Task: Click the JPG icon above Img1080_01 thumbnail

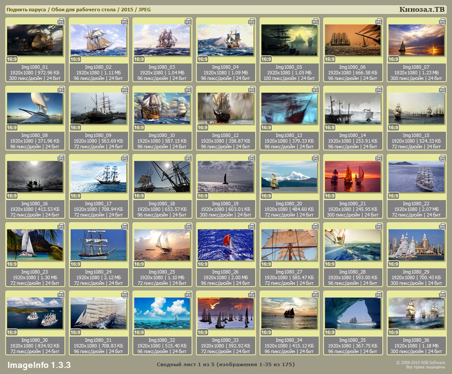Action: click(x=61, y=21)
